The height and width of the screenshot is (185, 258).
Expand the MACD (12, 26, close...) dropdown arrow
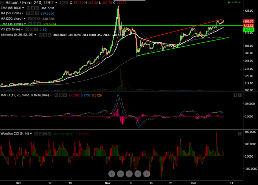pyautogui.click(x=51, y=95)
